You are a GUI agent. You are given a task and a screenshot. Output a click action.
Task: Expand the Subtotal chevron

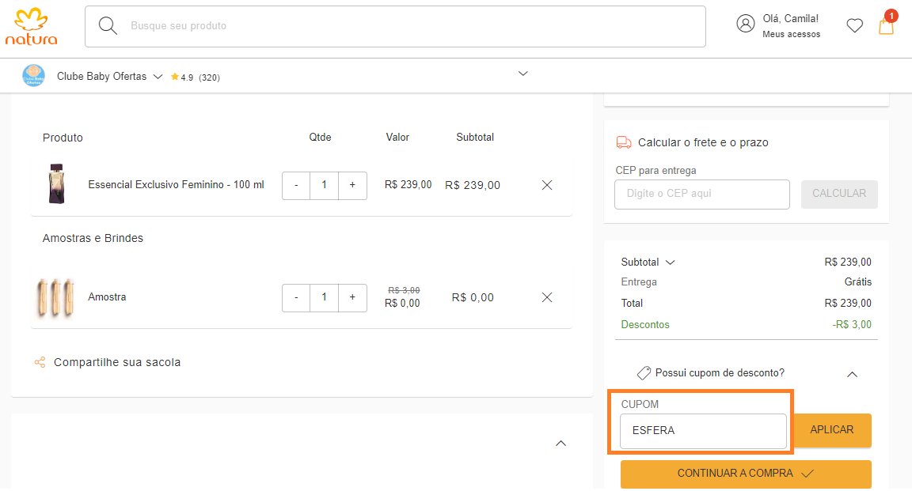point(670,262)
